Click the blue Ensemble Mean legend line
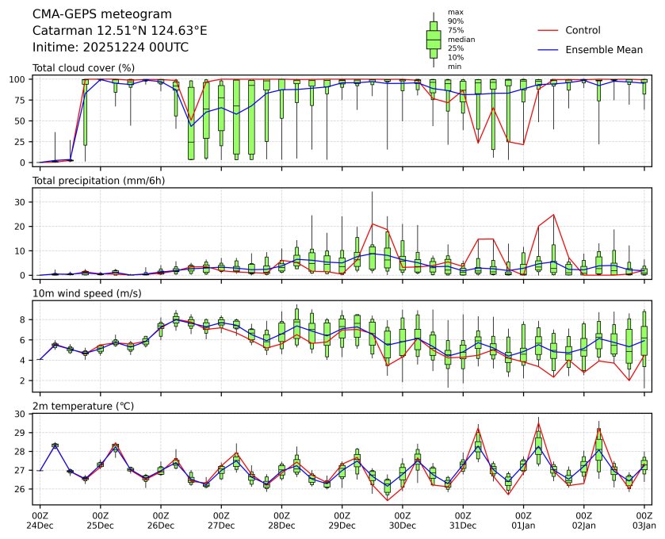 548,49
